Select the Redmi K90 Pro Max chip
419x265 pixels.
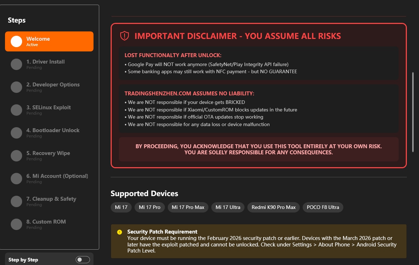[x=273, y=207]
